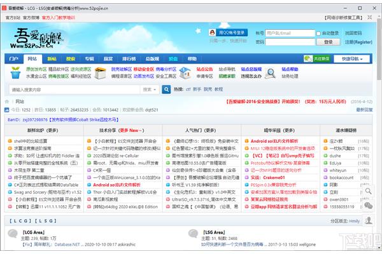Open the 帮助 nav tab
The image size is (382, 254).
[192, 59]
